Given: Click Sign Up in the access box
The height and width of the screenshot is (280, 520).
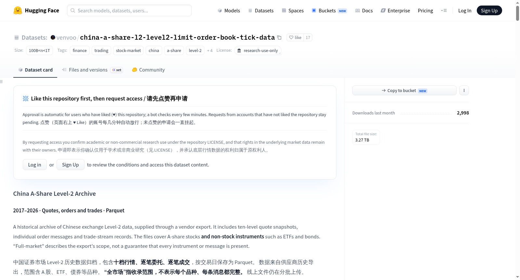Looking at the screenshot, I should (71, 165).
